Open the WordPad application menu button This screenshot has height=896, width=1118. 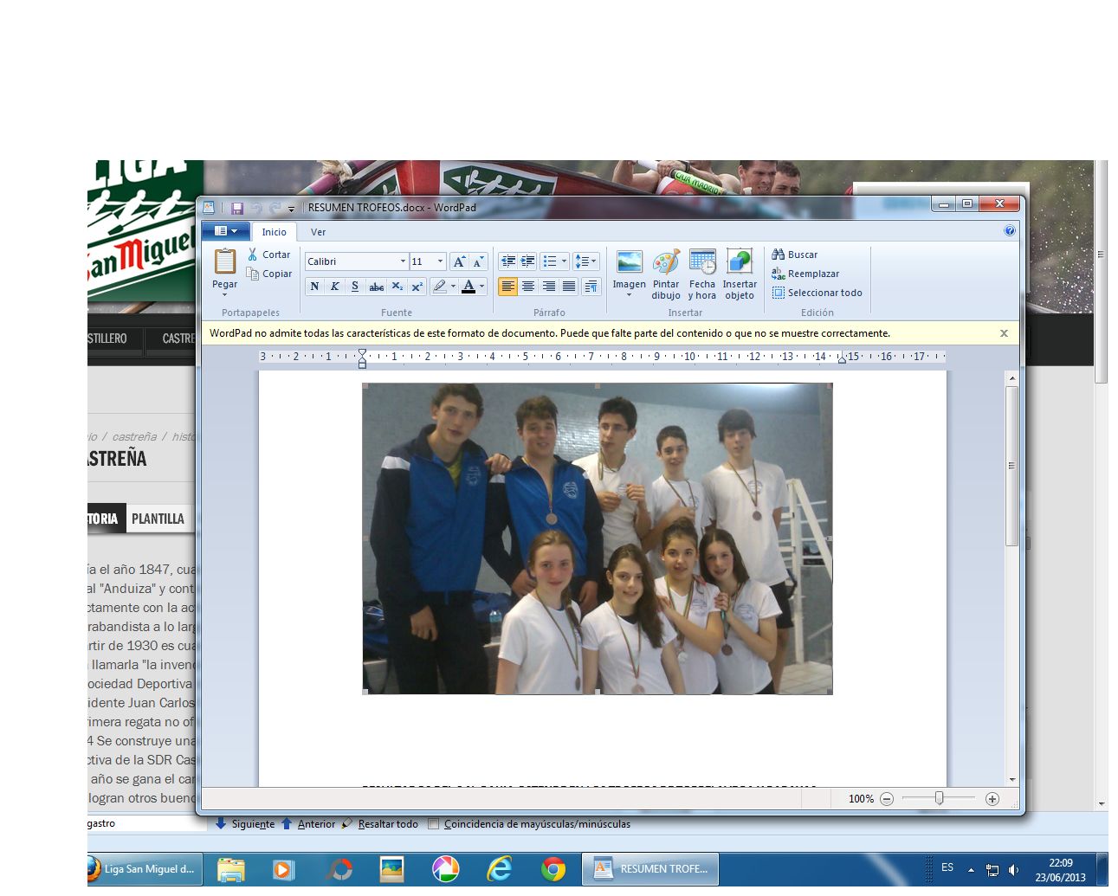click(225, 231)
